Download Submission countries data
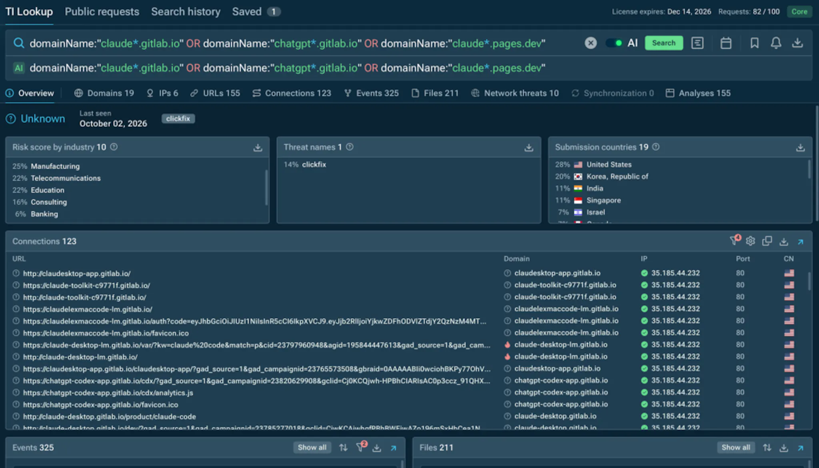 pyautogui.click(x=800, y=148)
